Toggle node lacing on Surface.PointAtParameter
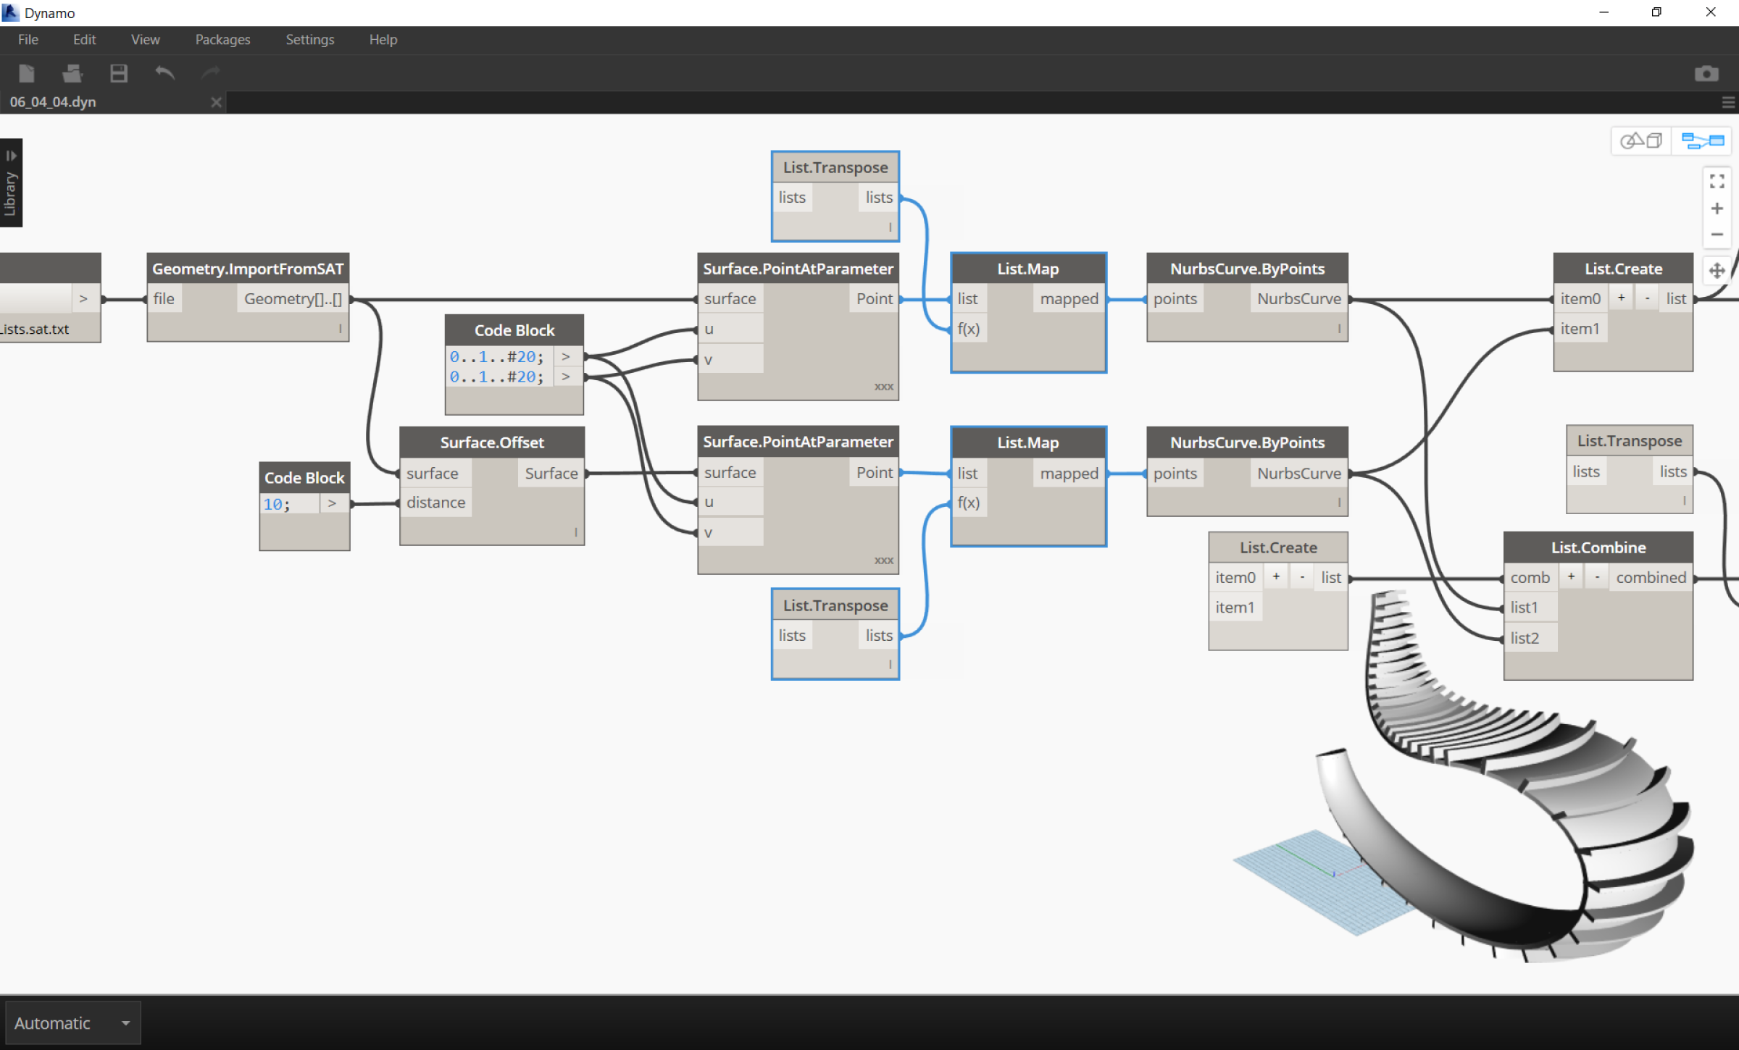Screen dimensions: 1739x1050 (x=880, y=386)
